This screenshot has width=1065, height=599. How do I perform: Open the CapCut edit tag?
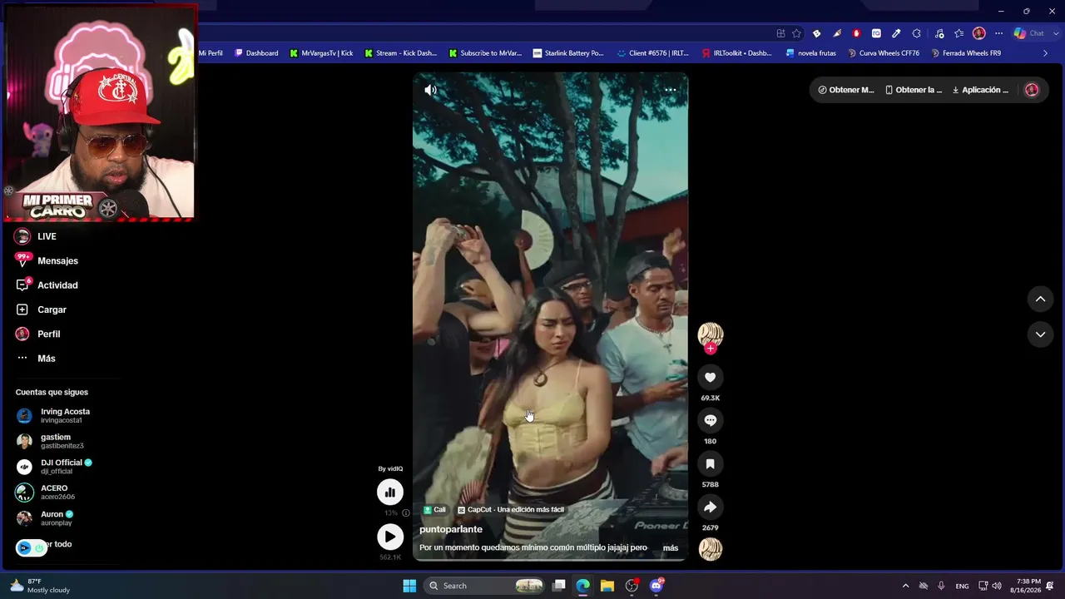click(x=511, y=510)
